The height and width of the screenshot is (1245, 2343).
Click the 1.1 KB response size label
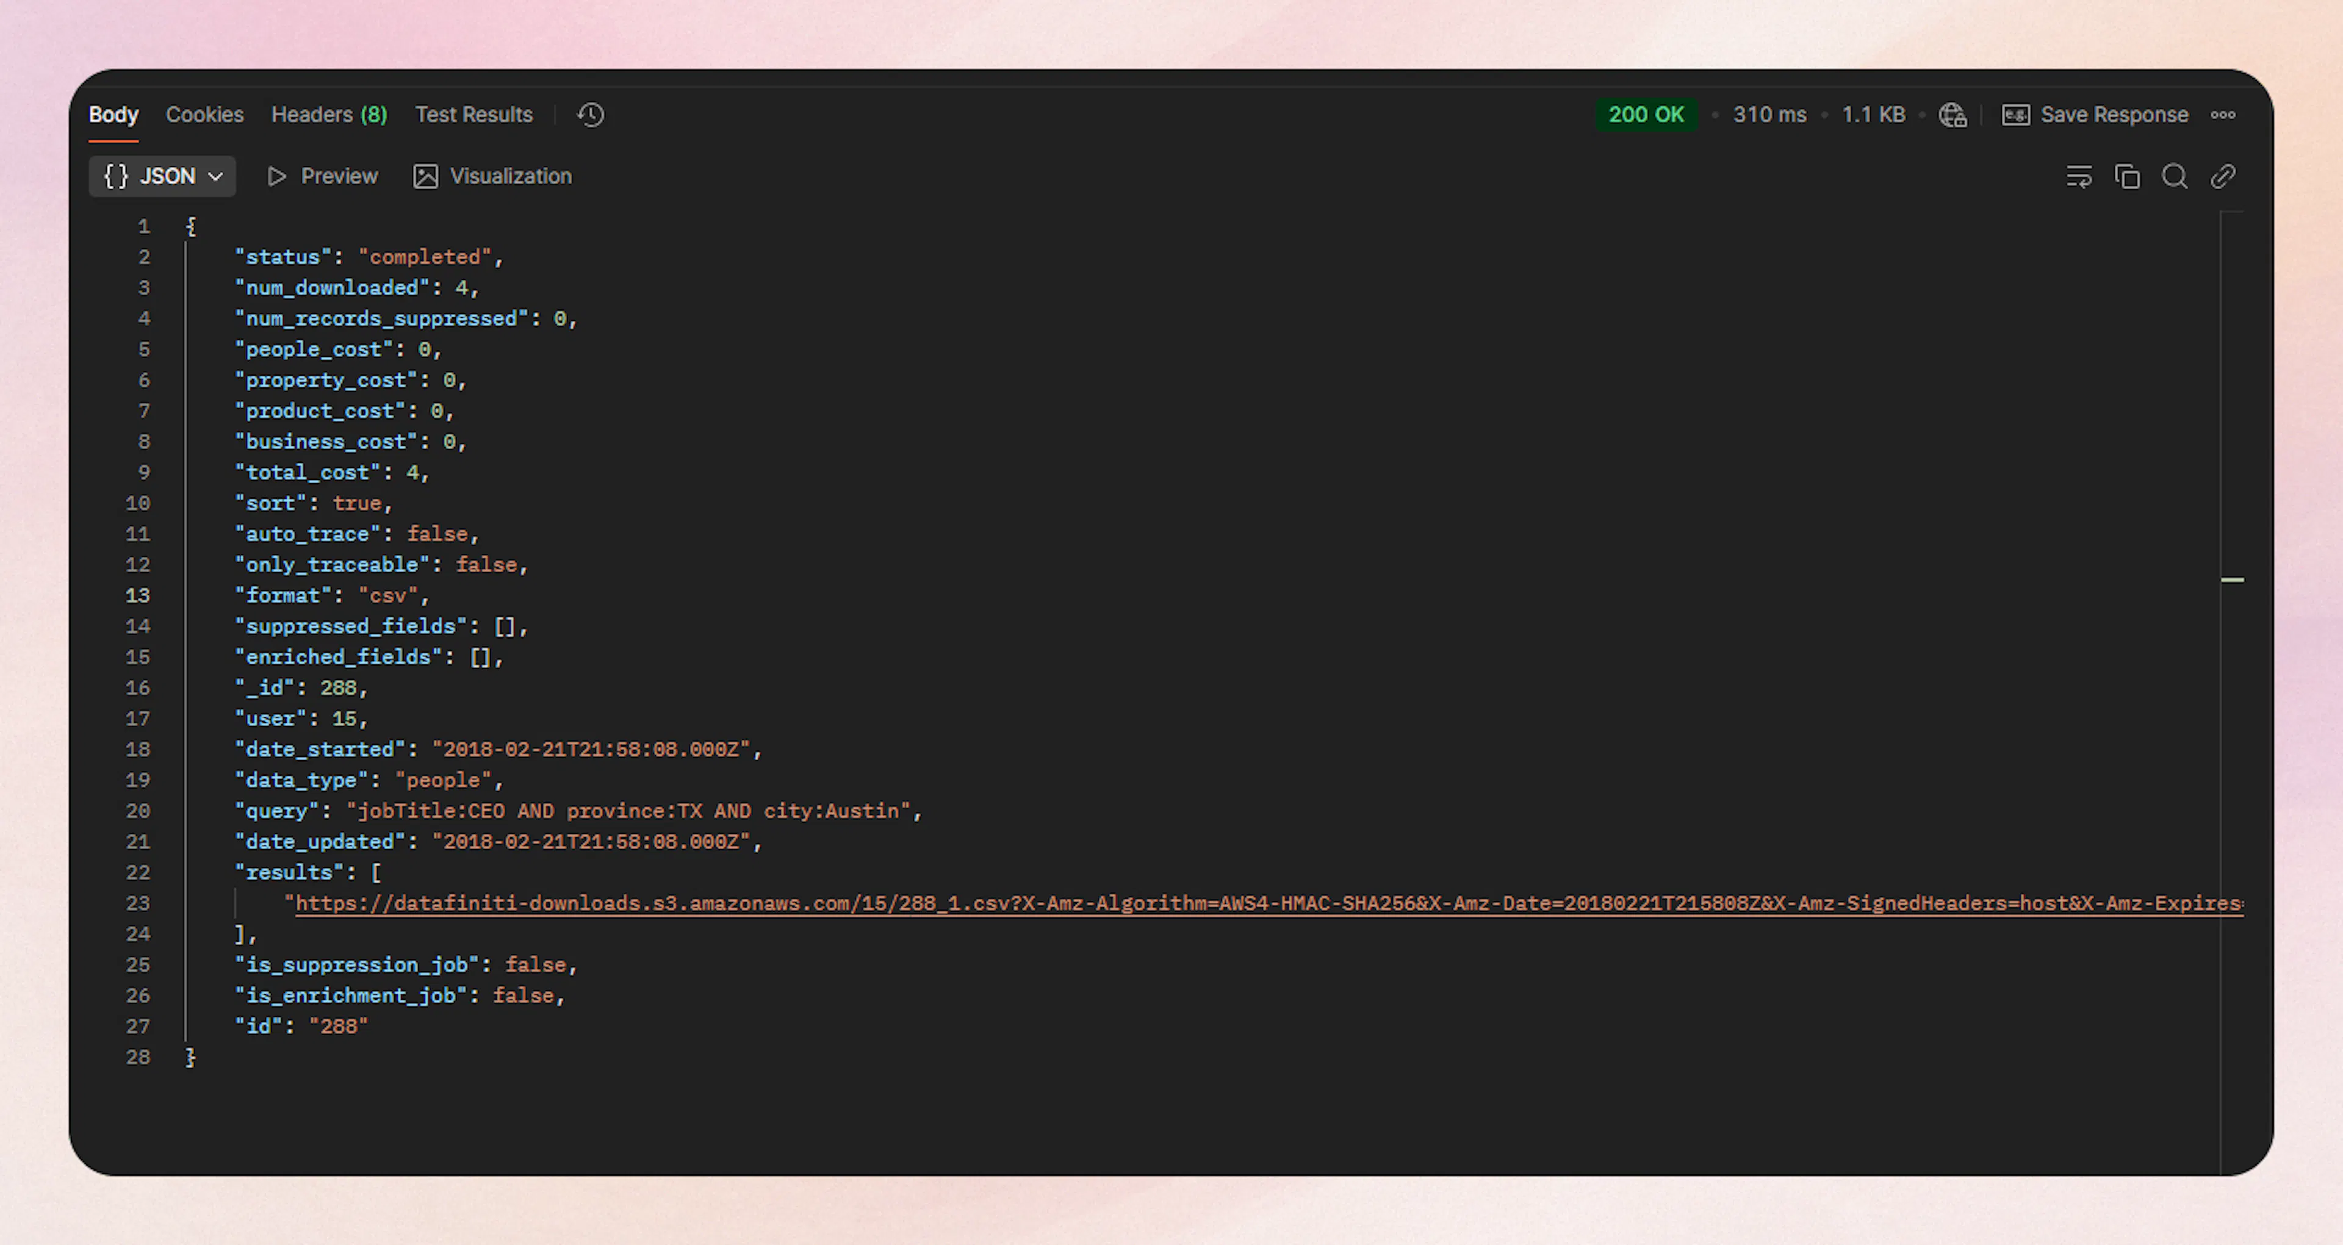tap(1874, 115)
